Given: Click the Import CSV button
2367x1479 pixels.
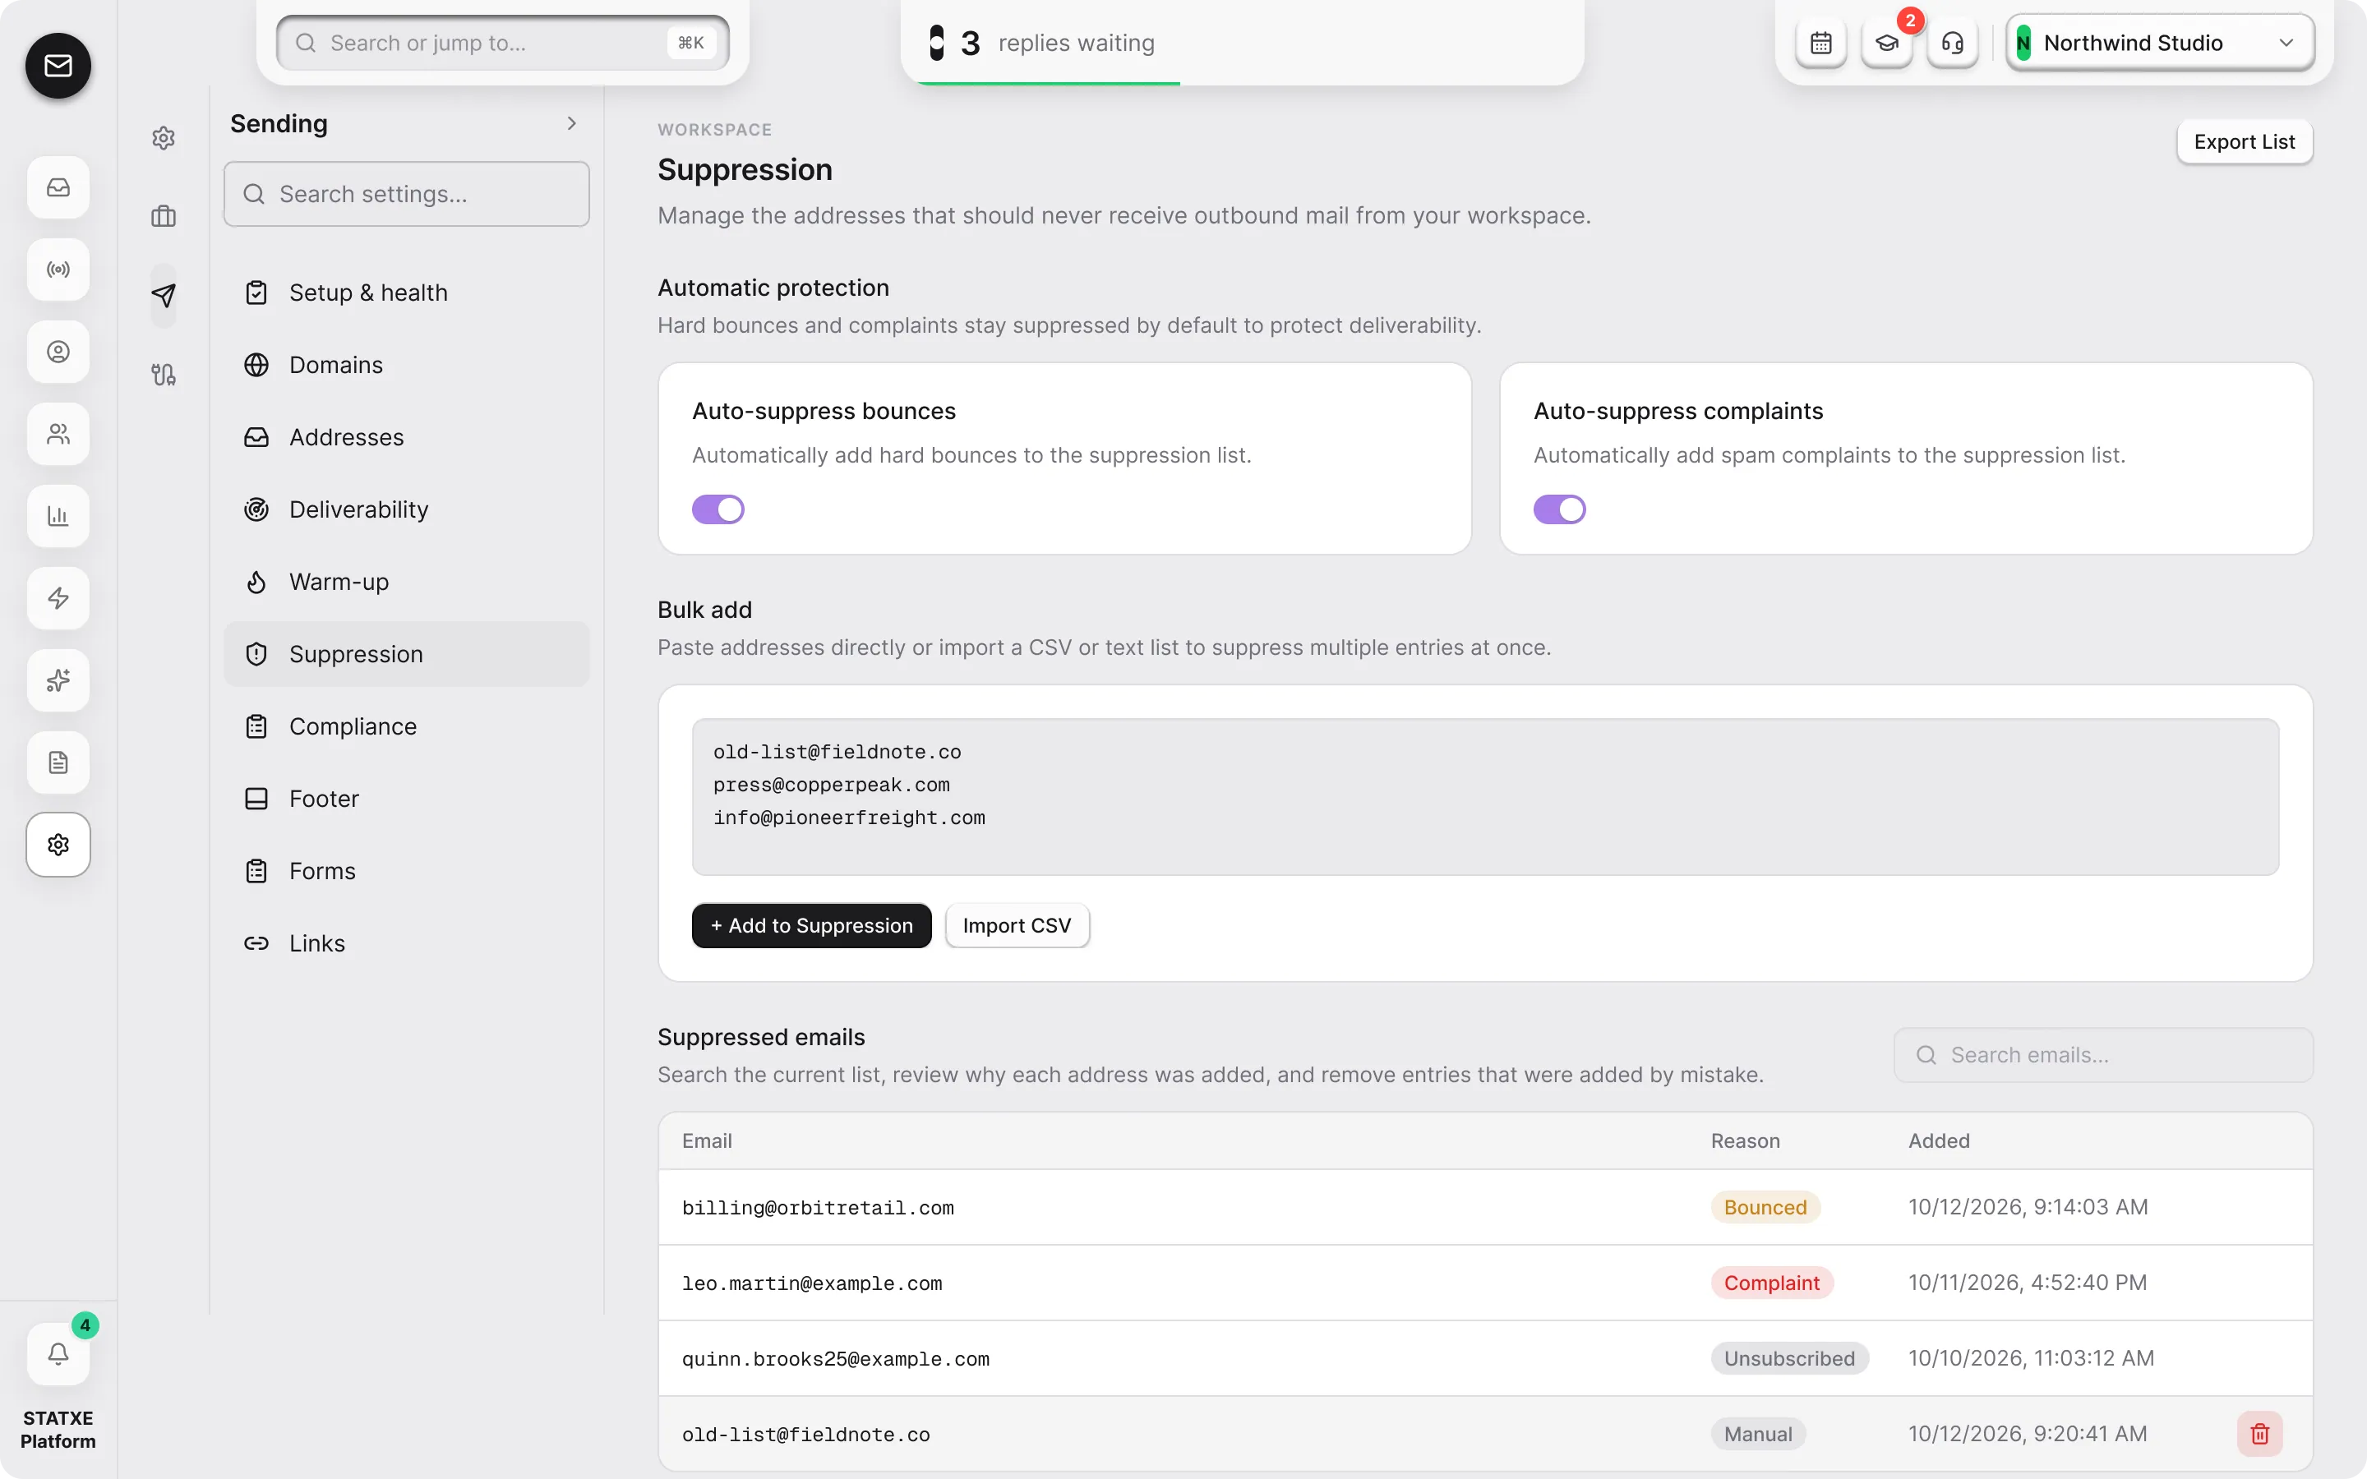Looking at the screenshot, I should [x=1016, y=925].
